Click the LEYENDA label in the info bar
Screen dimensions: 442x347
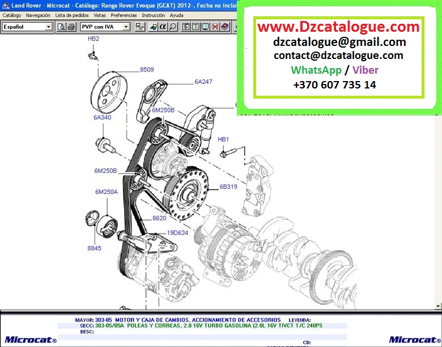tap(300, 320)
